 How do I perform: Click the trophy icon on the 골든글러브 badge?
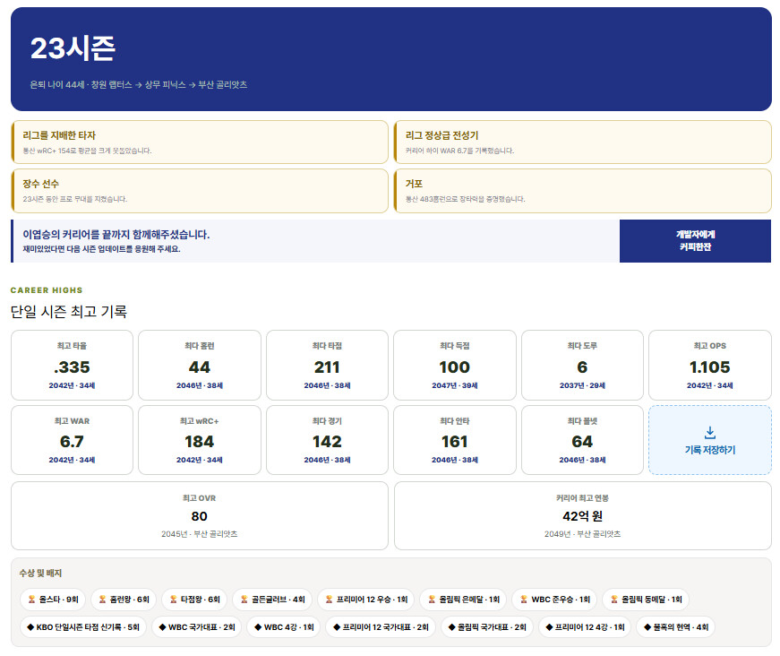(244, 600)
